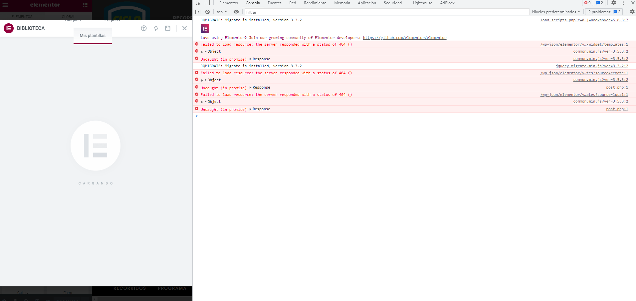Open the Elementor widgets grid icon
636x301 pixels.
pos(85,5)
